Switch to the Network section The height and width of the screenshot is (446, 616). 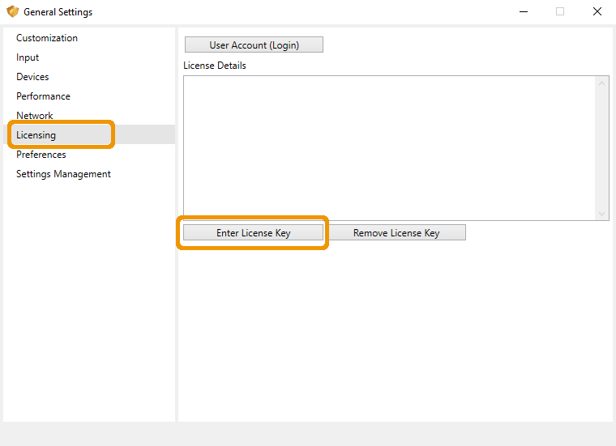[35, 116]
